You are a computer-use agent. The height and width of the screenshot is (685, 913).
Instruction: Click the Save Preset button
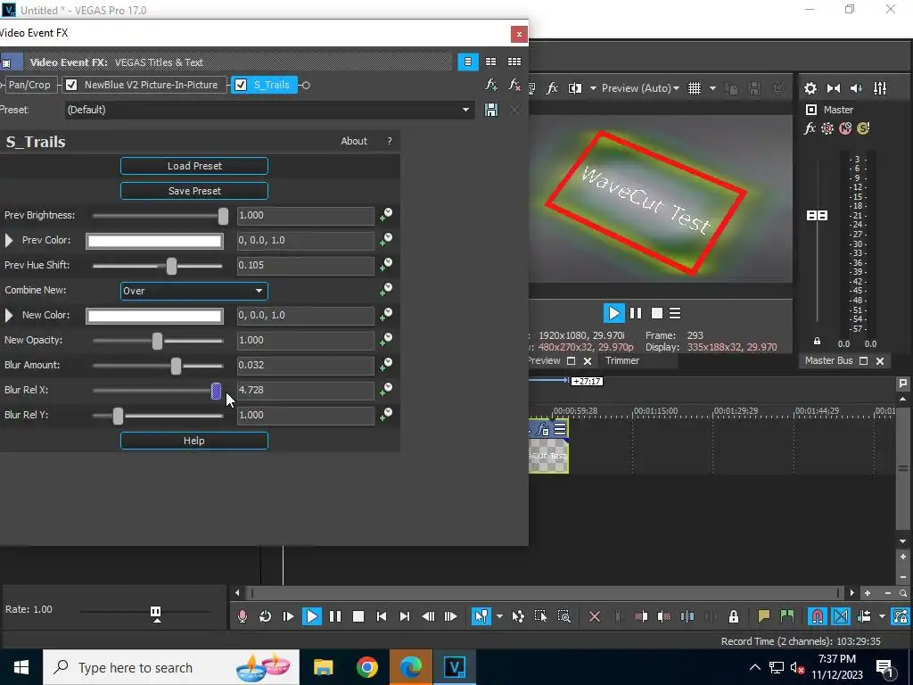click(193, 191)
